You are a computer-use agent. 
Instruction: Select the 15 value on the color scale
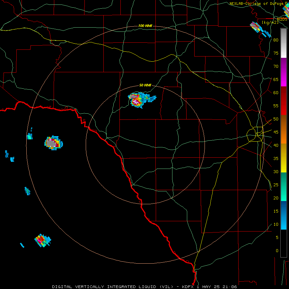(x=276, y=211)
